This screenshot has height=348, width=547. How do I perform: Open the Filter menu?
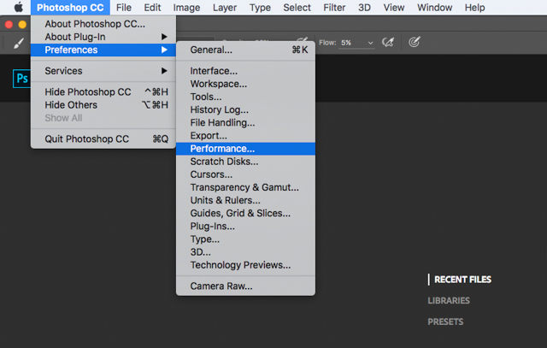(x=334, y=8)
